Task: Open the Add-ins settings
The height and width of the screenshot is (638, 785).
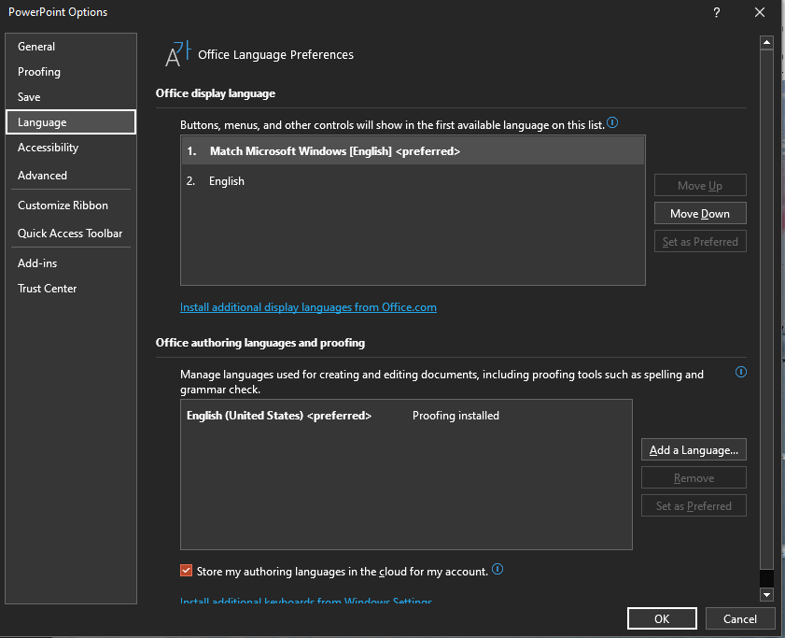Action: point(36,262)
